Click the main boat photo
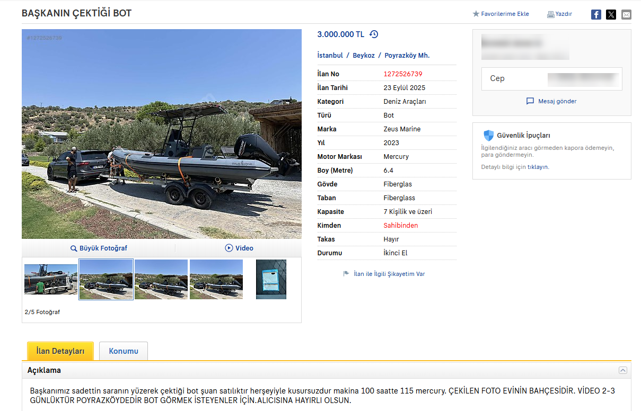The width and height of the screenshot is (641, 411). [x=162, y=134]
